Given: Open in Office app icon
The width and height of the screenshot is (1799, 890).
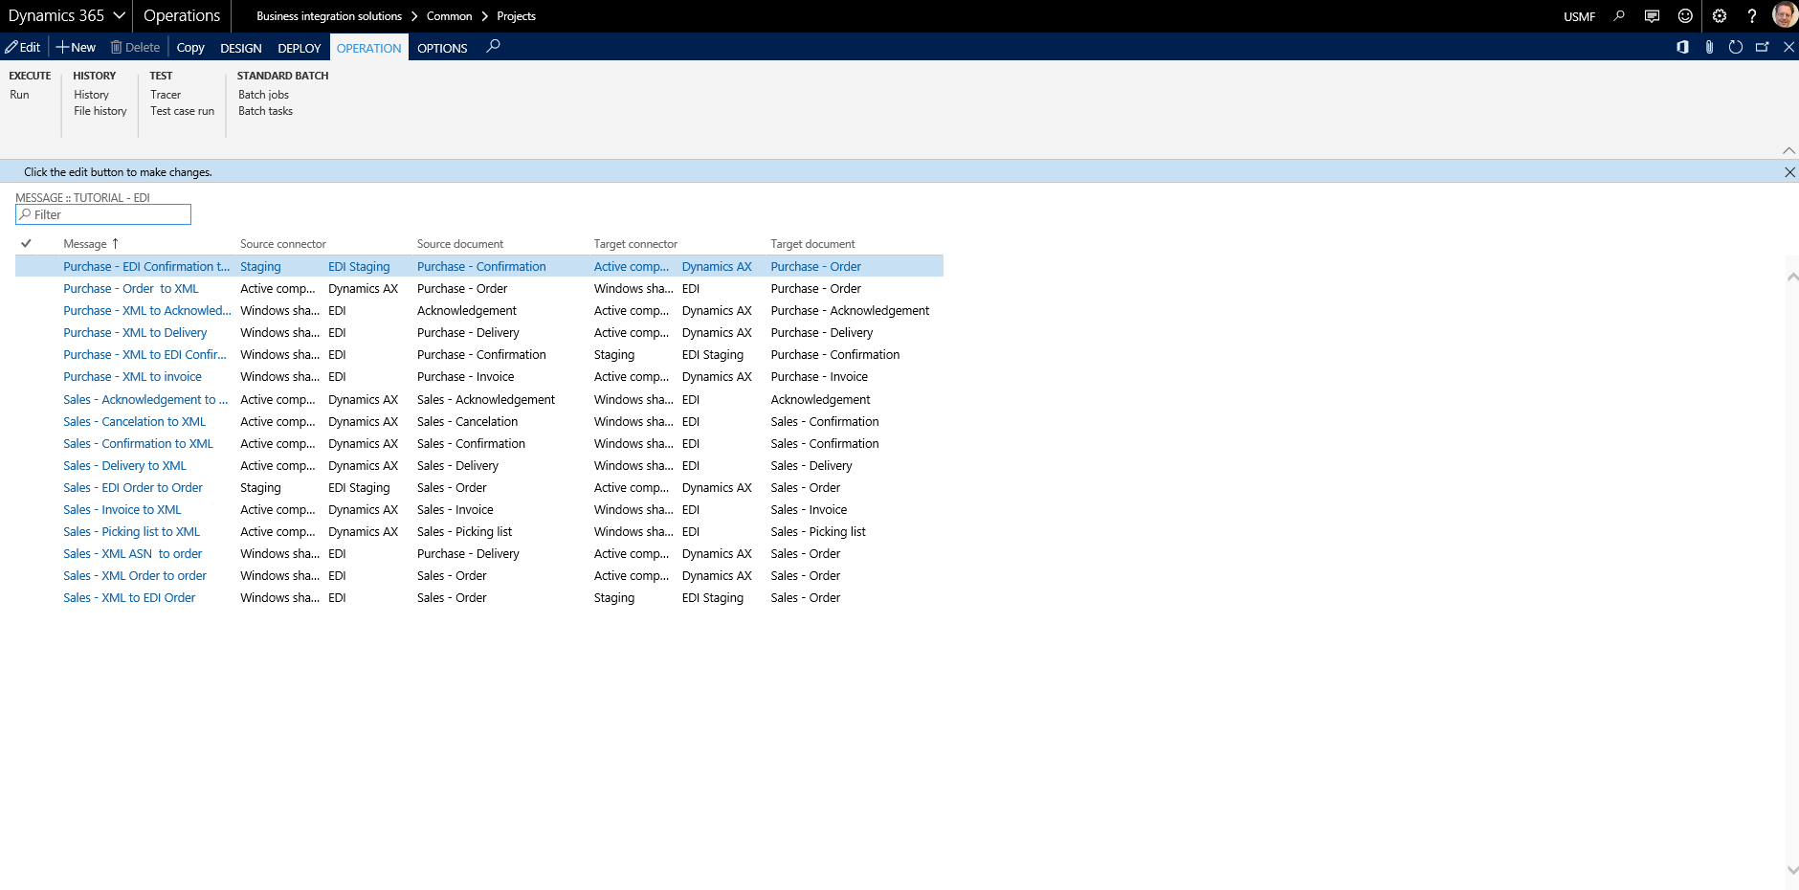Looking at the screenshot, I should 1682,47.
